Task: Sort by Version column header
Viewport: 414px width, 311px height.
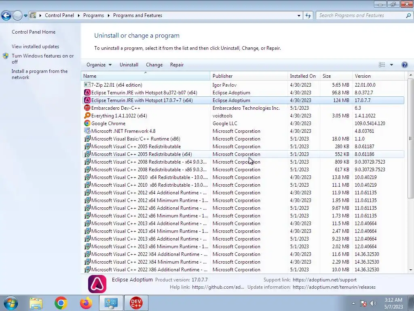Action: pos(378,76)
